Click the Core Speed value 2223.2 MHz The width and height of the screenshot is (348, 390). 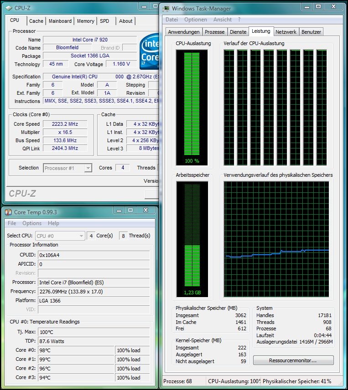coord(65,124)
